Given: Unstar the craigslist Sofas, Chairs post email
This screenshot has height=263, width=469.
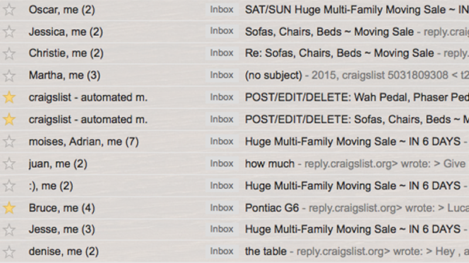Looking at the screenshot, I should (x=9, y=119).
